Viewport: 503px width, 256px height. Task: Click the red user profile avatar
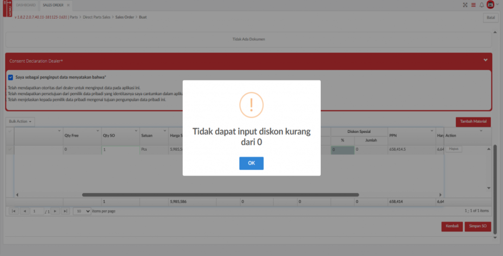coord(490,5)
